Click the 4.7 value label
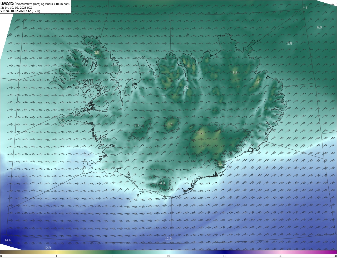Screen dimensions: 337x258 (x=137, y=126)
